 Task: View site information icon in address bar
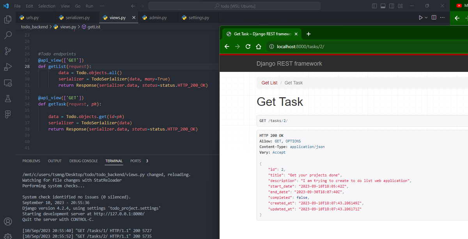(x=272, y=47)
